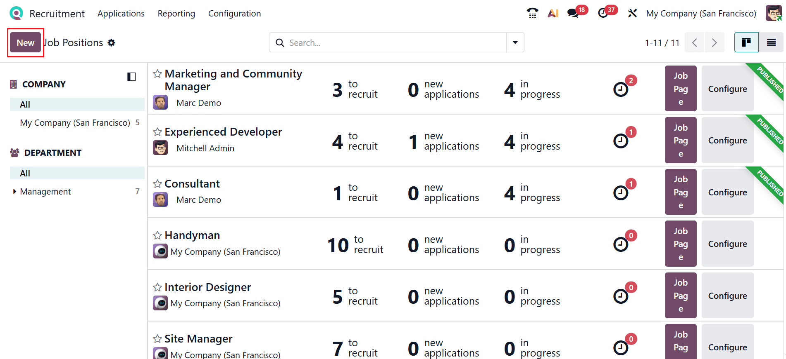This screenshot has height=359, width=786.
Task: Click Marc Demo avatar on Marketing Manager row
Action: pyautogui.click(x=160, y=102)
